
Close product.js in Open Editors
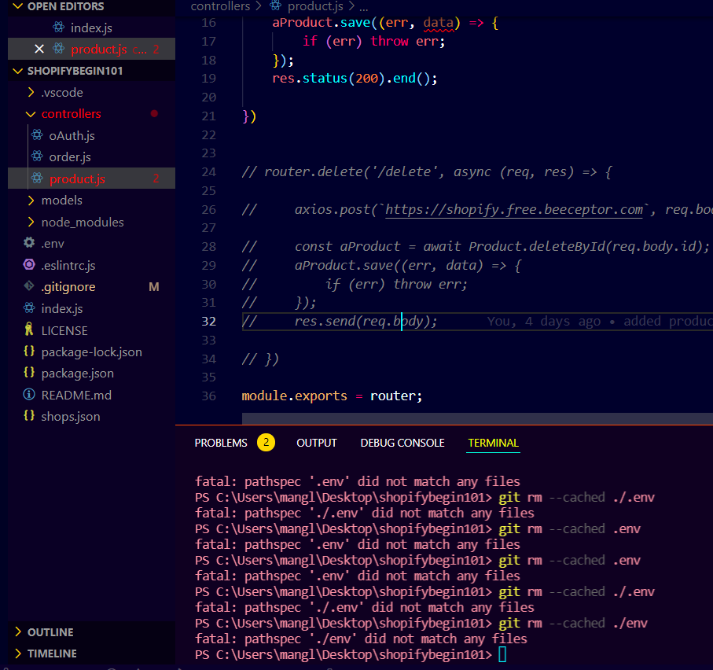[x=39, y=49]
